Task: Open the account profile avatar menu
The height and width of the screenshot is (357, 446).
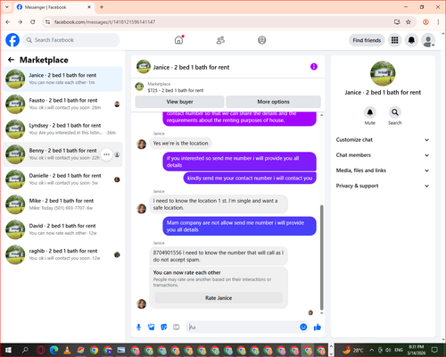Action: 428,40
